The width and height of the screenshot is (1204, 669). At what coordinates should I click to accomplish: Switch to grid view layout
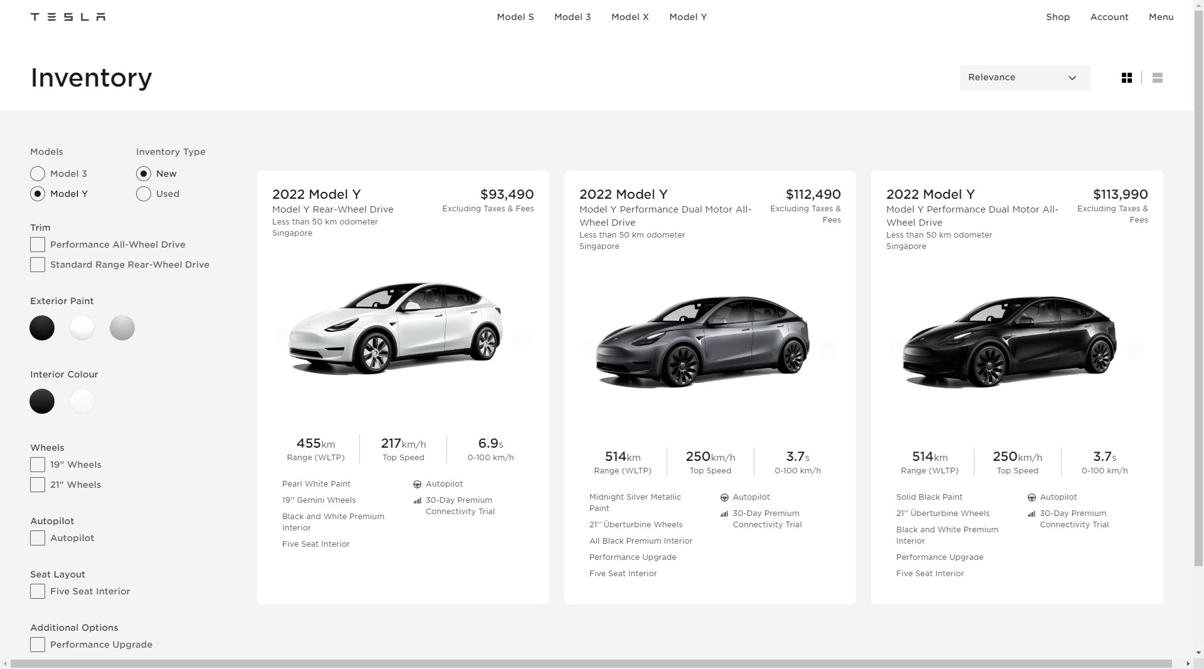tap(1126, 78)
